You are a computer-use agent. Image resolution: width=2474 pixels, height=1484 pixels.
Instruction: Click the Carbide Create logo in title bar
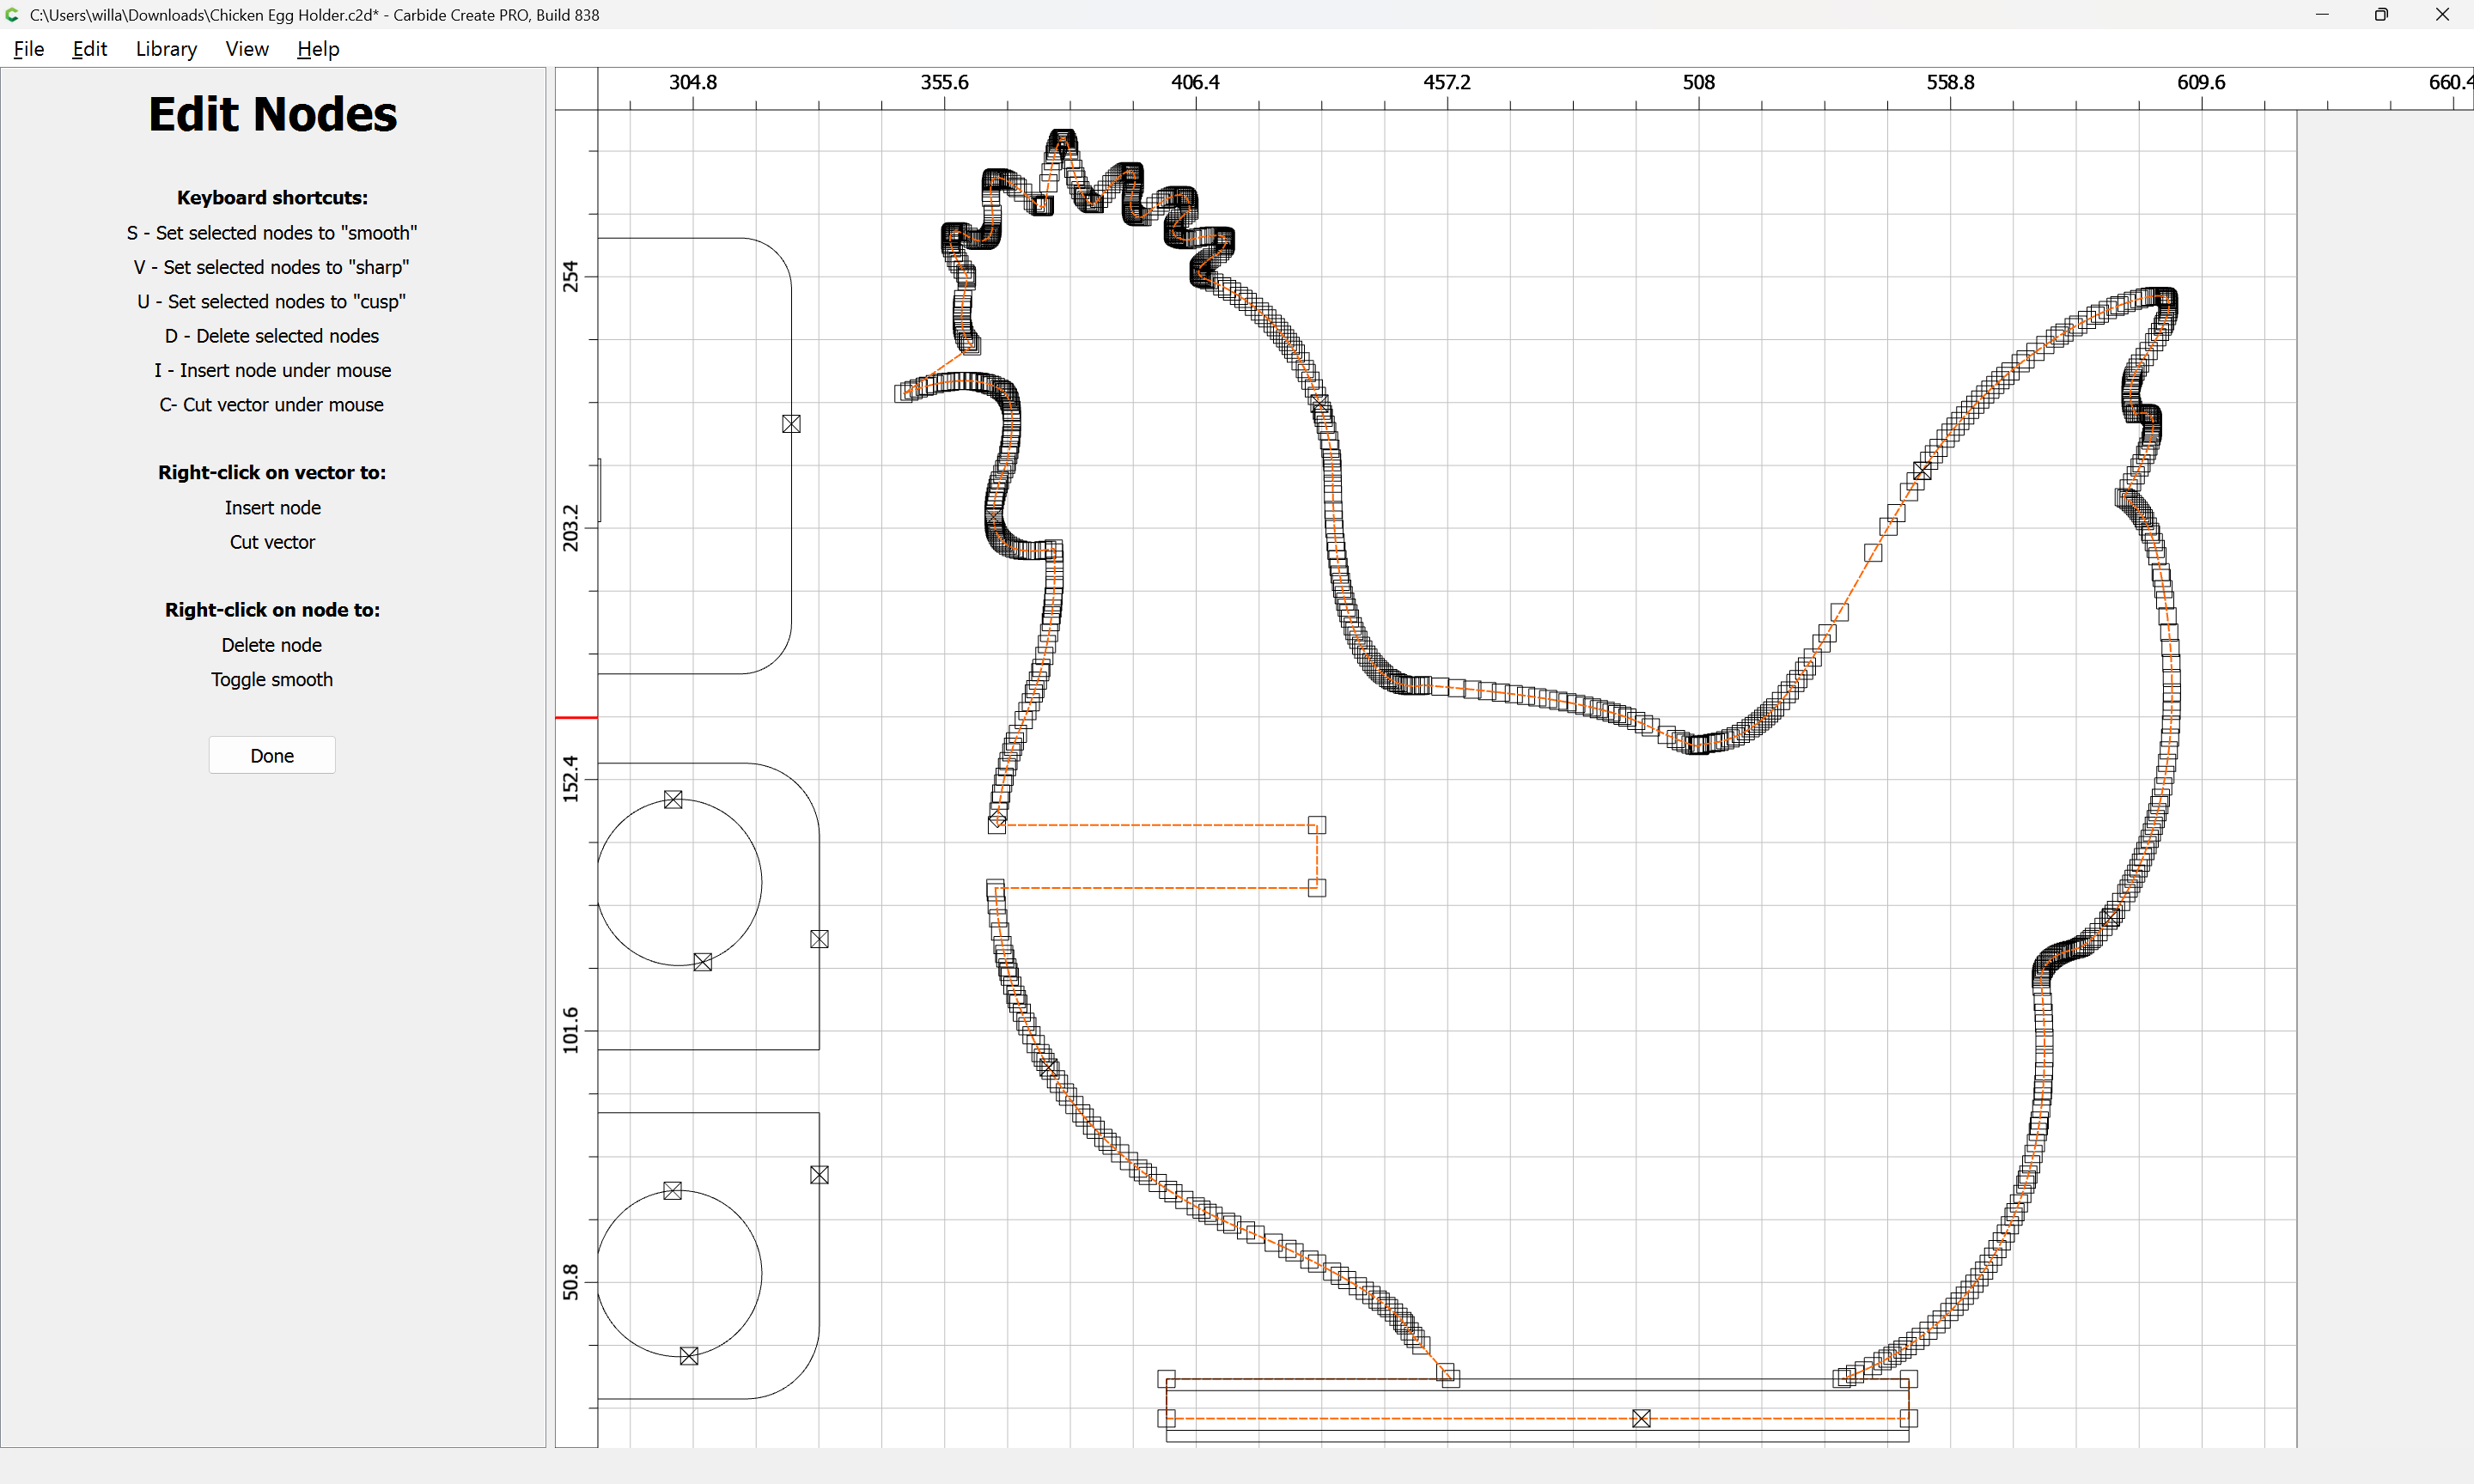click(x=13, y=15)
